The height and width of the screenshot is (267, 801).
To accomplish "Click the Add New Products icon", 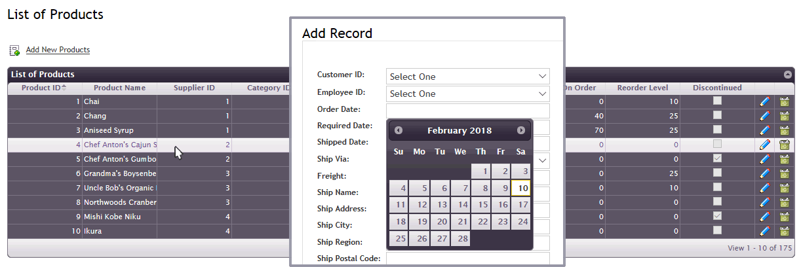I will [14, 50].
